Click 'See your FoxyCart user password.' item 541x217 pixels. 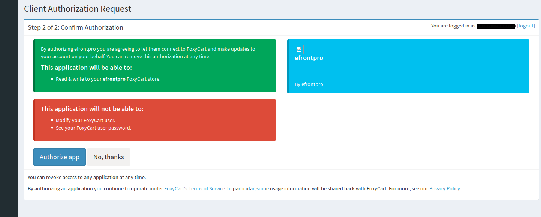click(x=93, y=128)
